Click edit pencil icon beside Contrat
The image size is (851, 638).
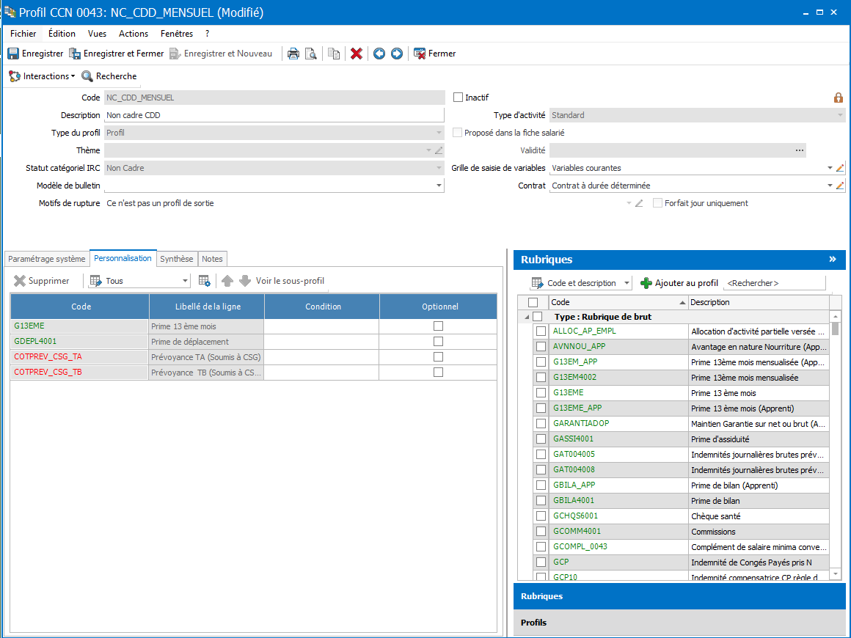point(839,186)
